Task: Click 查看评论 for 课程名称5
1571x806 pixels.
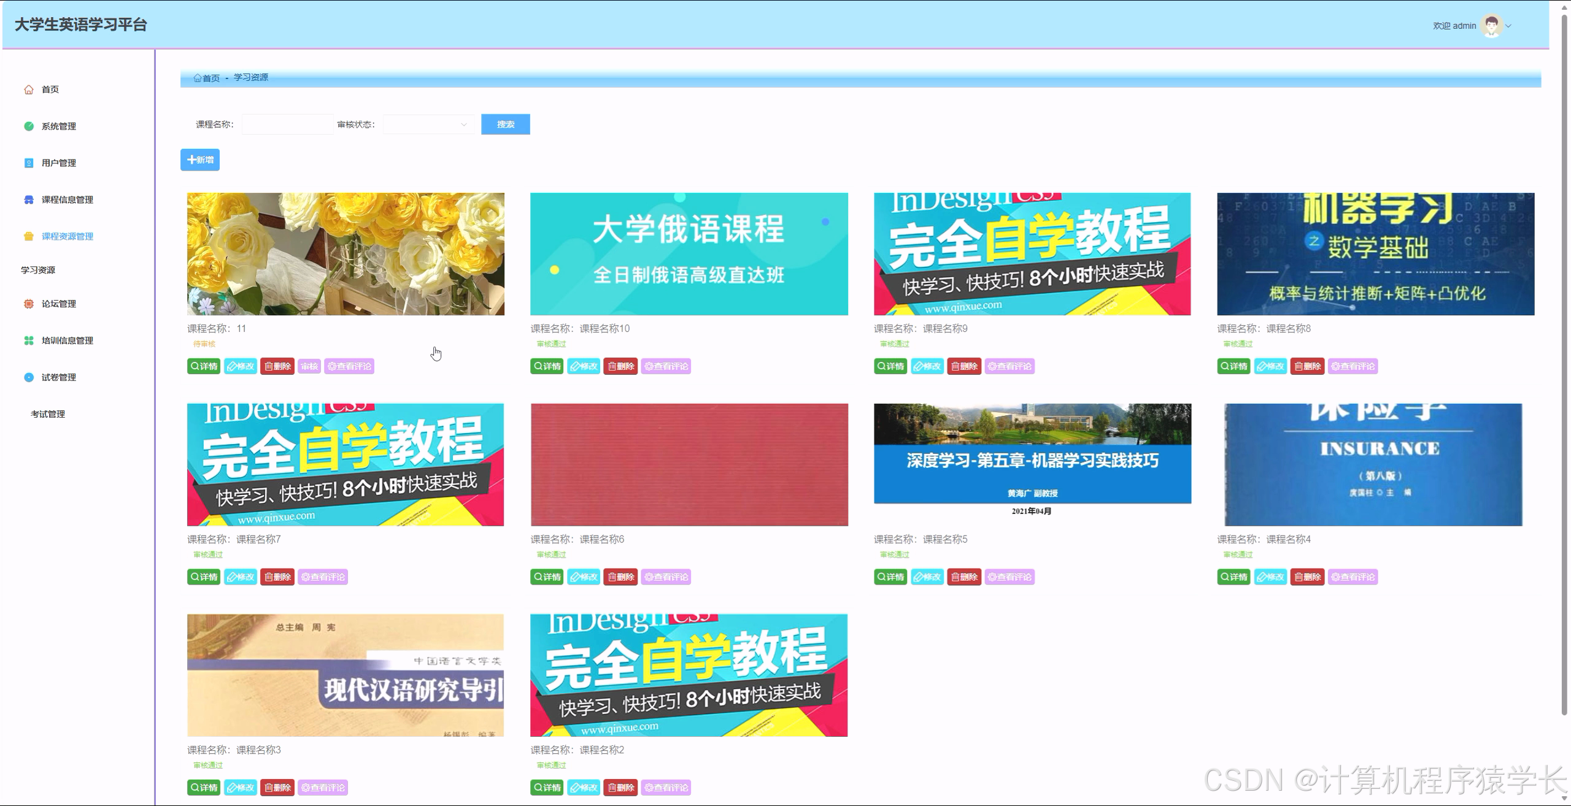Action: [1009, 577]
